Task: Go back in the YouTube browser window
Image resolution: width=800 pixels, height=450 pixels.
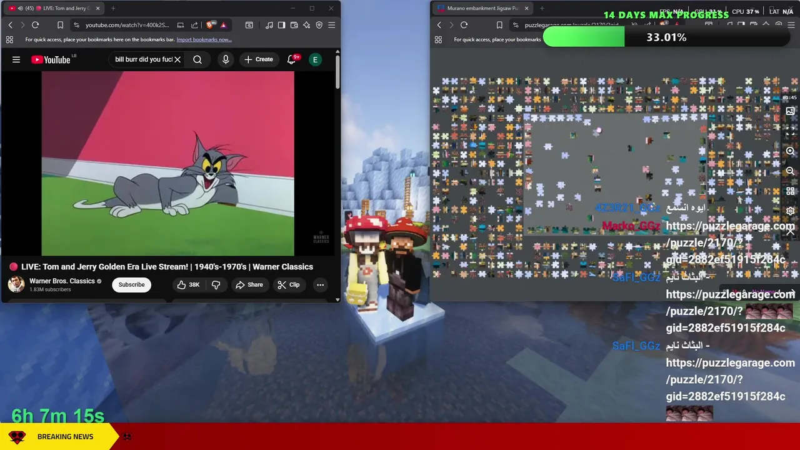Action: (x=10, y=25)
